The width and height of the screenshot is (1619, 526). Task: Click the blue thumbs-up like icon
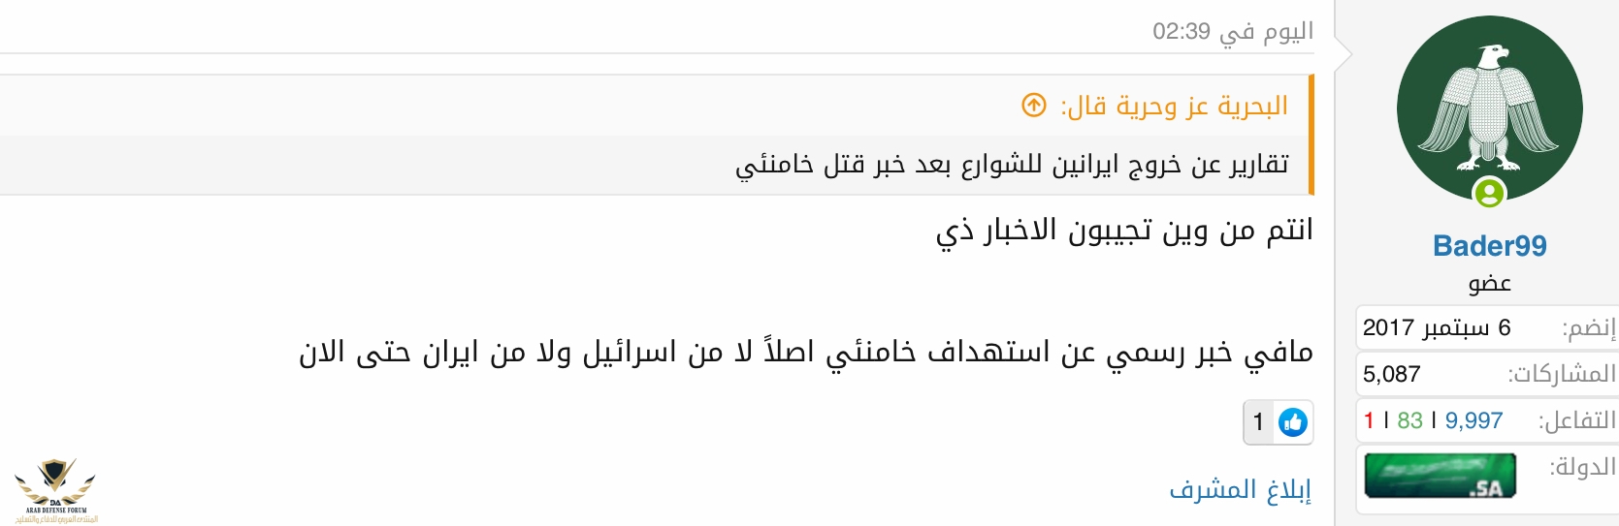(1292, 422)
